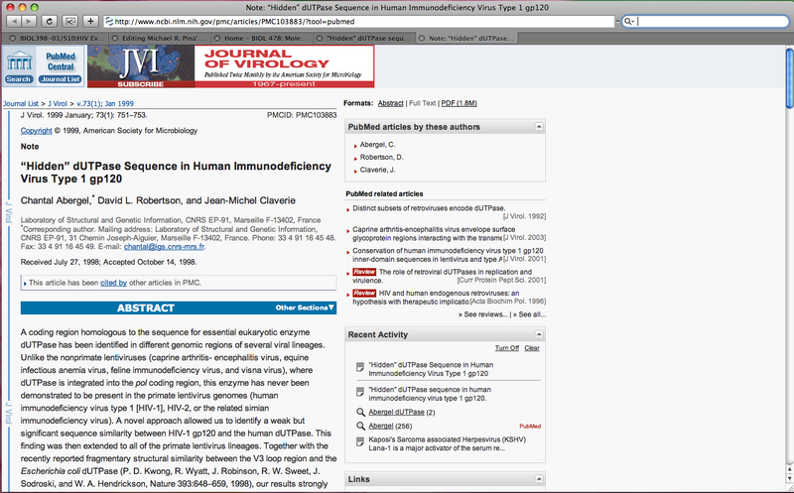This screenshot has width=794, height=493.
Task: Click the red PubMed label in Recent Activity
Action: point(530,427)
